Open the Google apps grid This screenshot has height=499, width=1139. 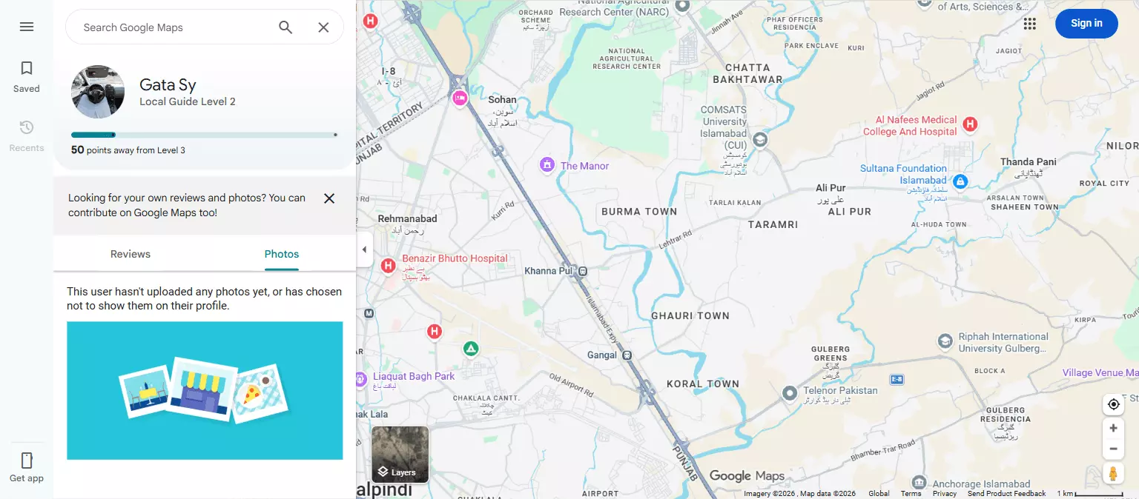tap(1029, 24)
